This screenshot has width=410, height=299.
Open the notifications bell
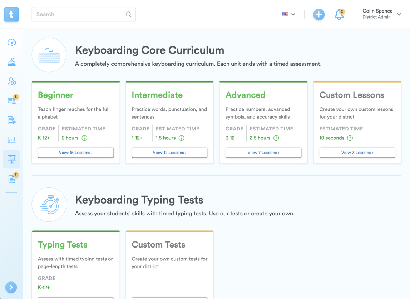tap(339, 15)
